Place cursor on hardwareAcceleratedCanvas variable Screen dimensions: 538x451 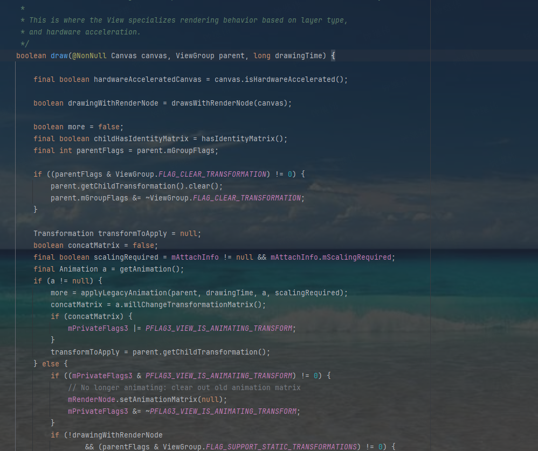click(x=148, y=80)
